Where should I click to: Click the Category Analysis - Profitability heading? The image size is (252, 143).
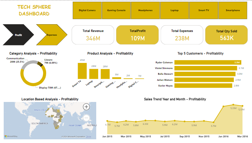33,53
